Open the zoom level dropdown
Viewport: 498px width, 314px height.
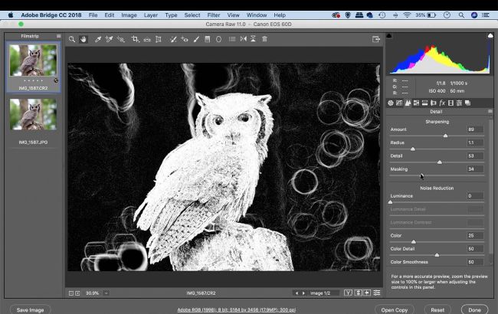(106, 293)
